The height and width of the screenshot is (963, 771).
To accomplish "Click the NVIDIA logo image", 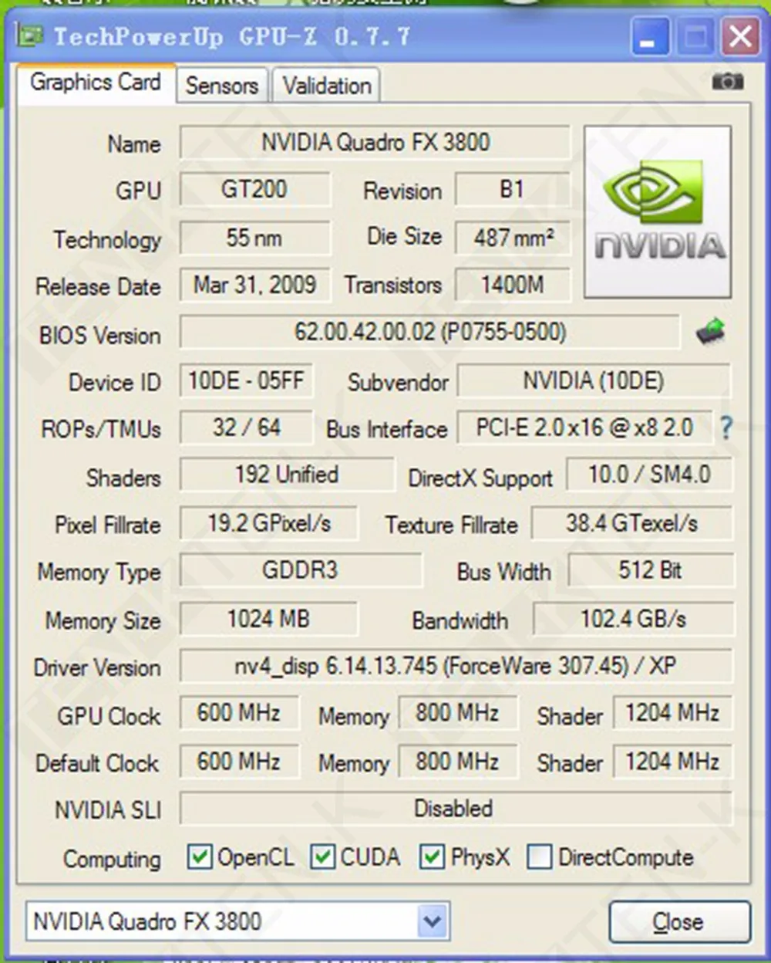I will pyautogui.click(x=658, y=211).
